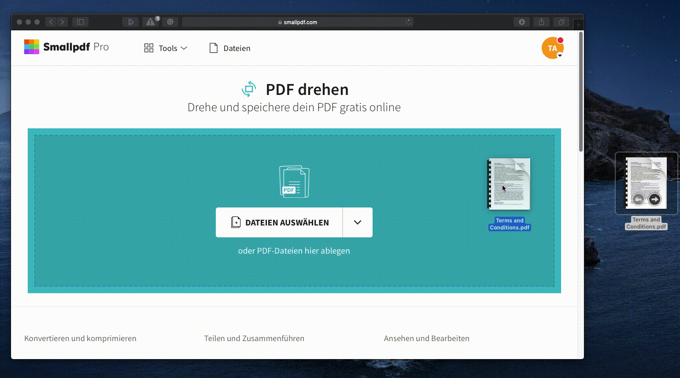
Task: Click the next page arrow on desktop PDF icon
Action: pos(654,200)
